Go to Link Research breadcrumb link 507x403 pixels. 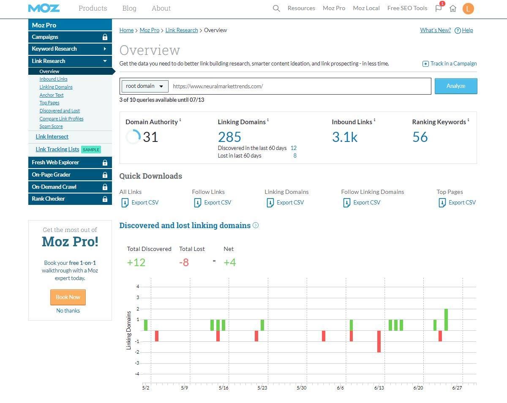coord(182,30)
